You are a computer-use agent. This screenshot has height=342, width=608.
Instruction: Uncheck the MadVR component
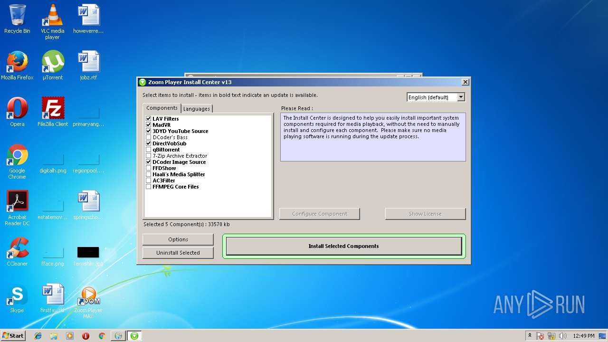click(149, 125)
